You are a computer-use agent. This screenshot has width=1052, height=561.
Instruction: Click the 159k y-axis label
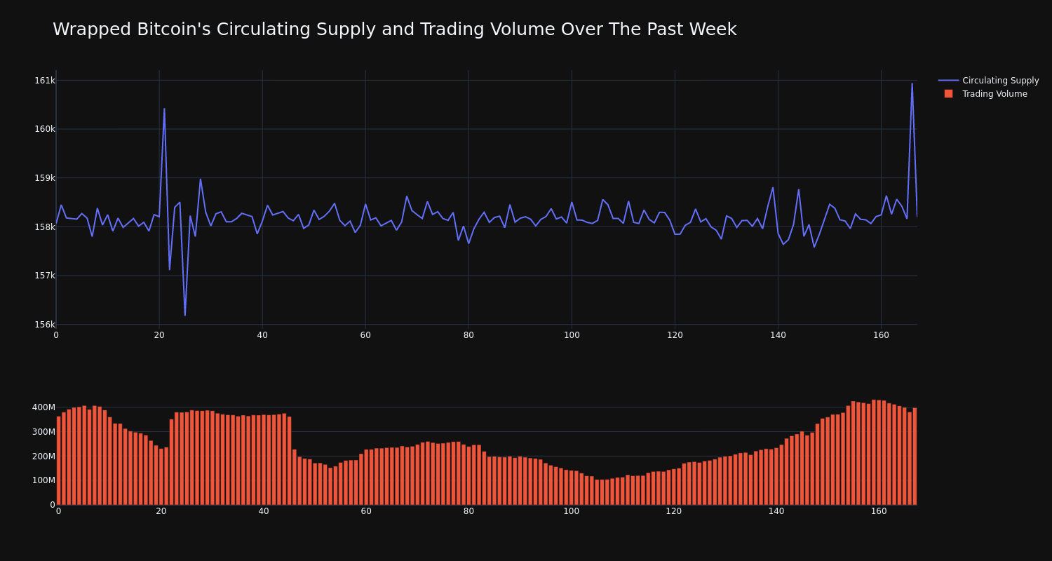(x=45, y=178)
